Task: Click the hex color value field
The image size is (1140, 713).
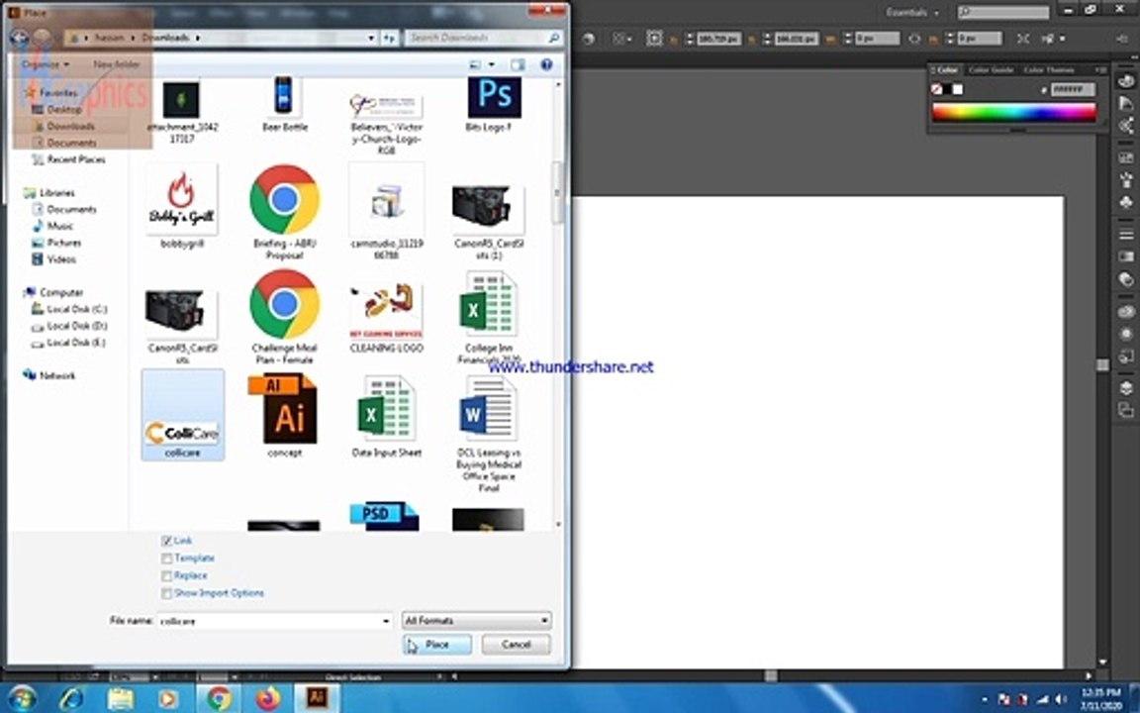Action: point(1073,89)
